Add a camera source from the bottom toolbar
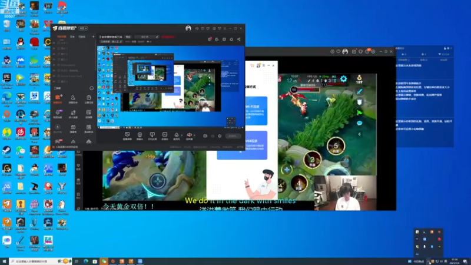 click(x=140, y=136)
